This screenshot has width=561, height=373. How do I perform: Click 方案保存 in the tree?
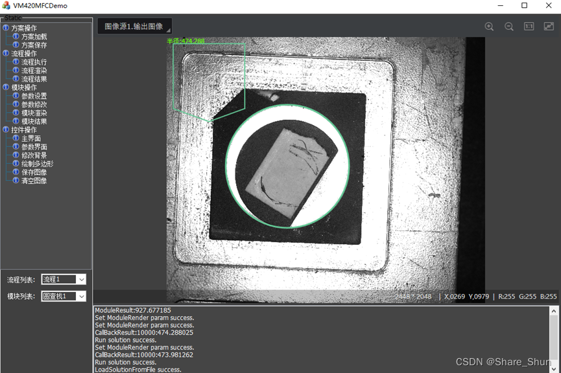pyautogui.click(x=34, y=45)
